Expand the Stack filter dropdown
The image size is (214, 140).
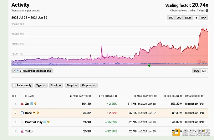[x=56, y=85]
